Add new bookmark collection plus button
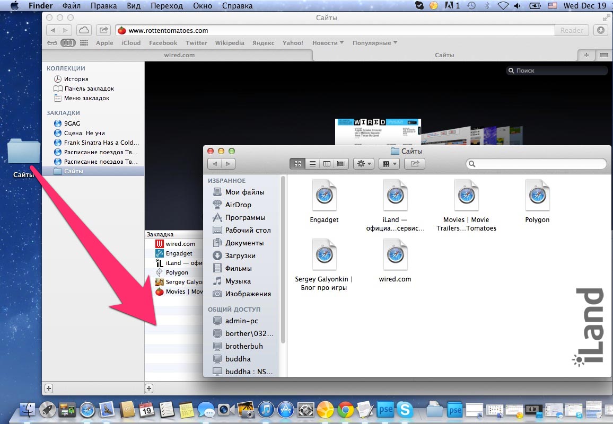The image size is (613, 424). 48,388
